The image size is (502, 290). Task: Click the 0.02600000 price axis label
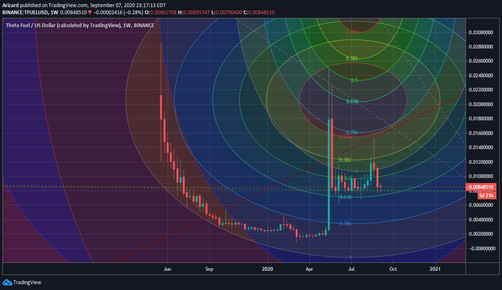click(481, 61)
